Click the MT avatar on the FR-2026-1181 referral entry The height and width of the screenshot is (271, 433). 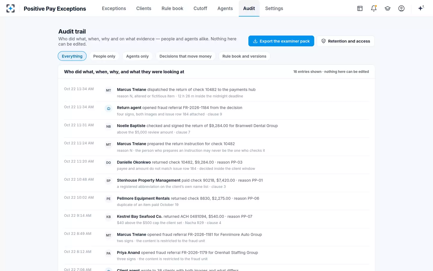pos(109,235)
